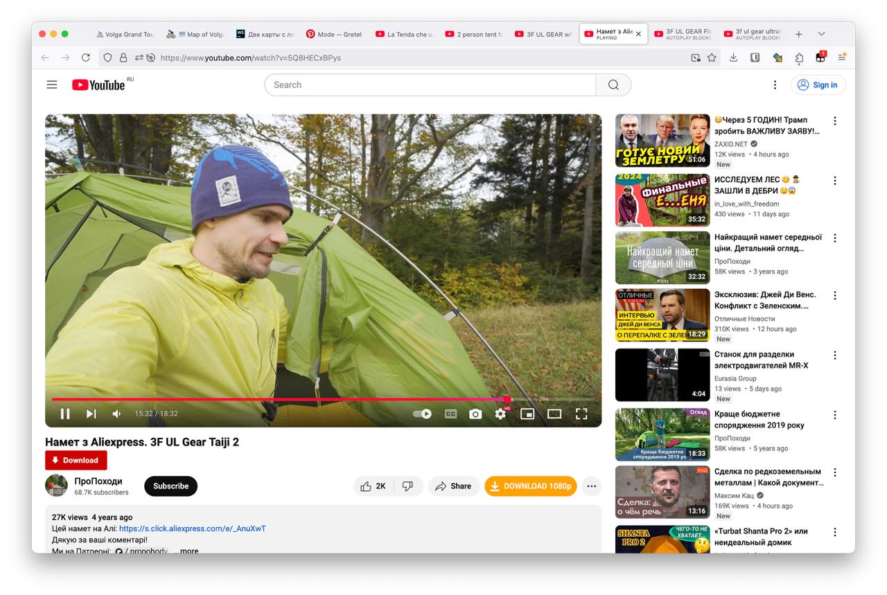Toggle the autoplay switch

[422, 414]
